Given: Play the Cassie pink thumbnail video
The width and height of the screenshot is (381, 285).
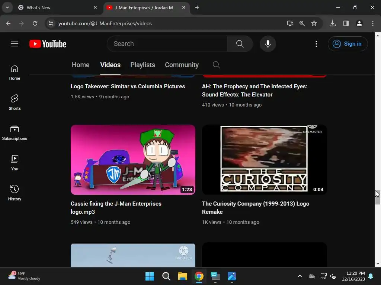Looking at the screenshot, I should coord(133,160).
